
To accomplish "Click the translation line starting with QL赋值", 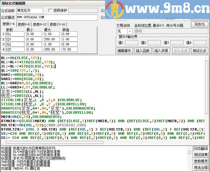I will click(x=33, y=158).
